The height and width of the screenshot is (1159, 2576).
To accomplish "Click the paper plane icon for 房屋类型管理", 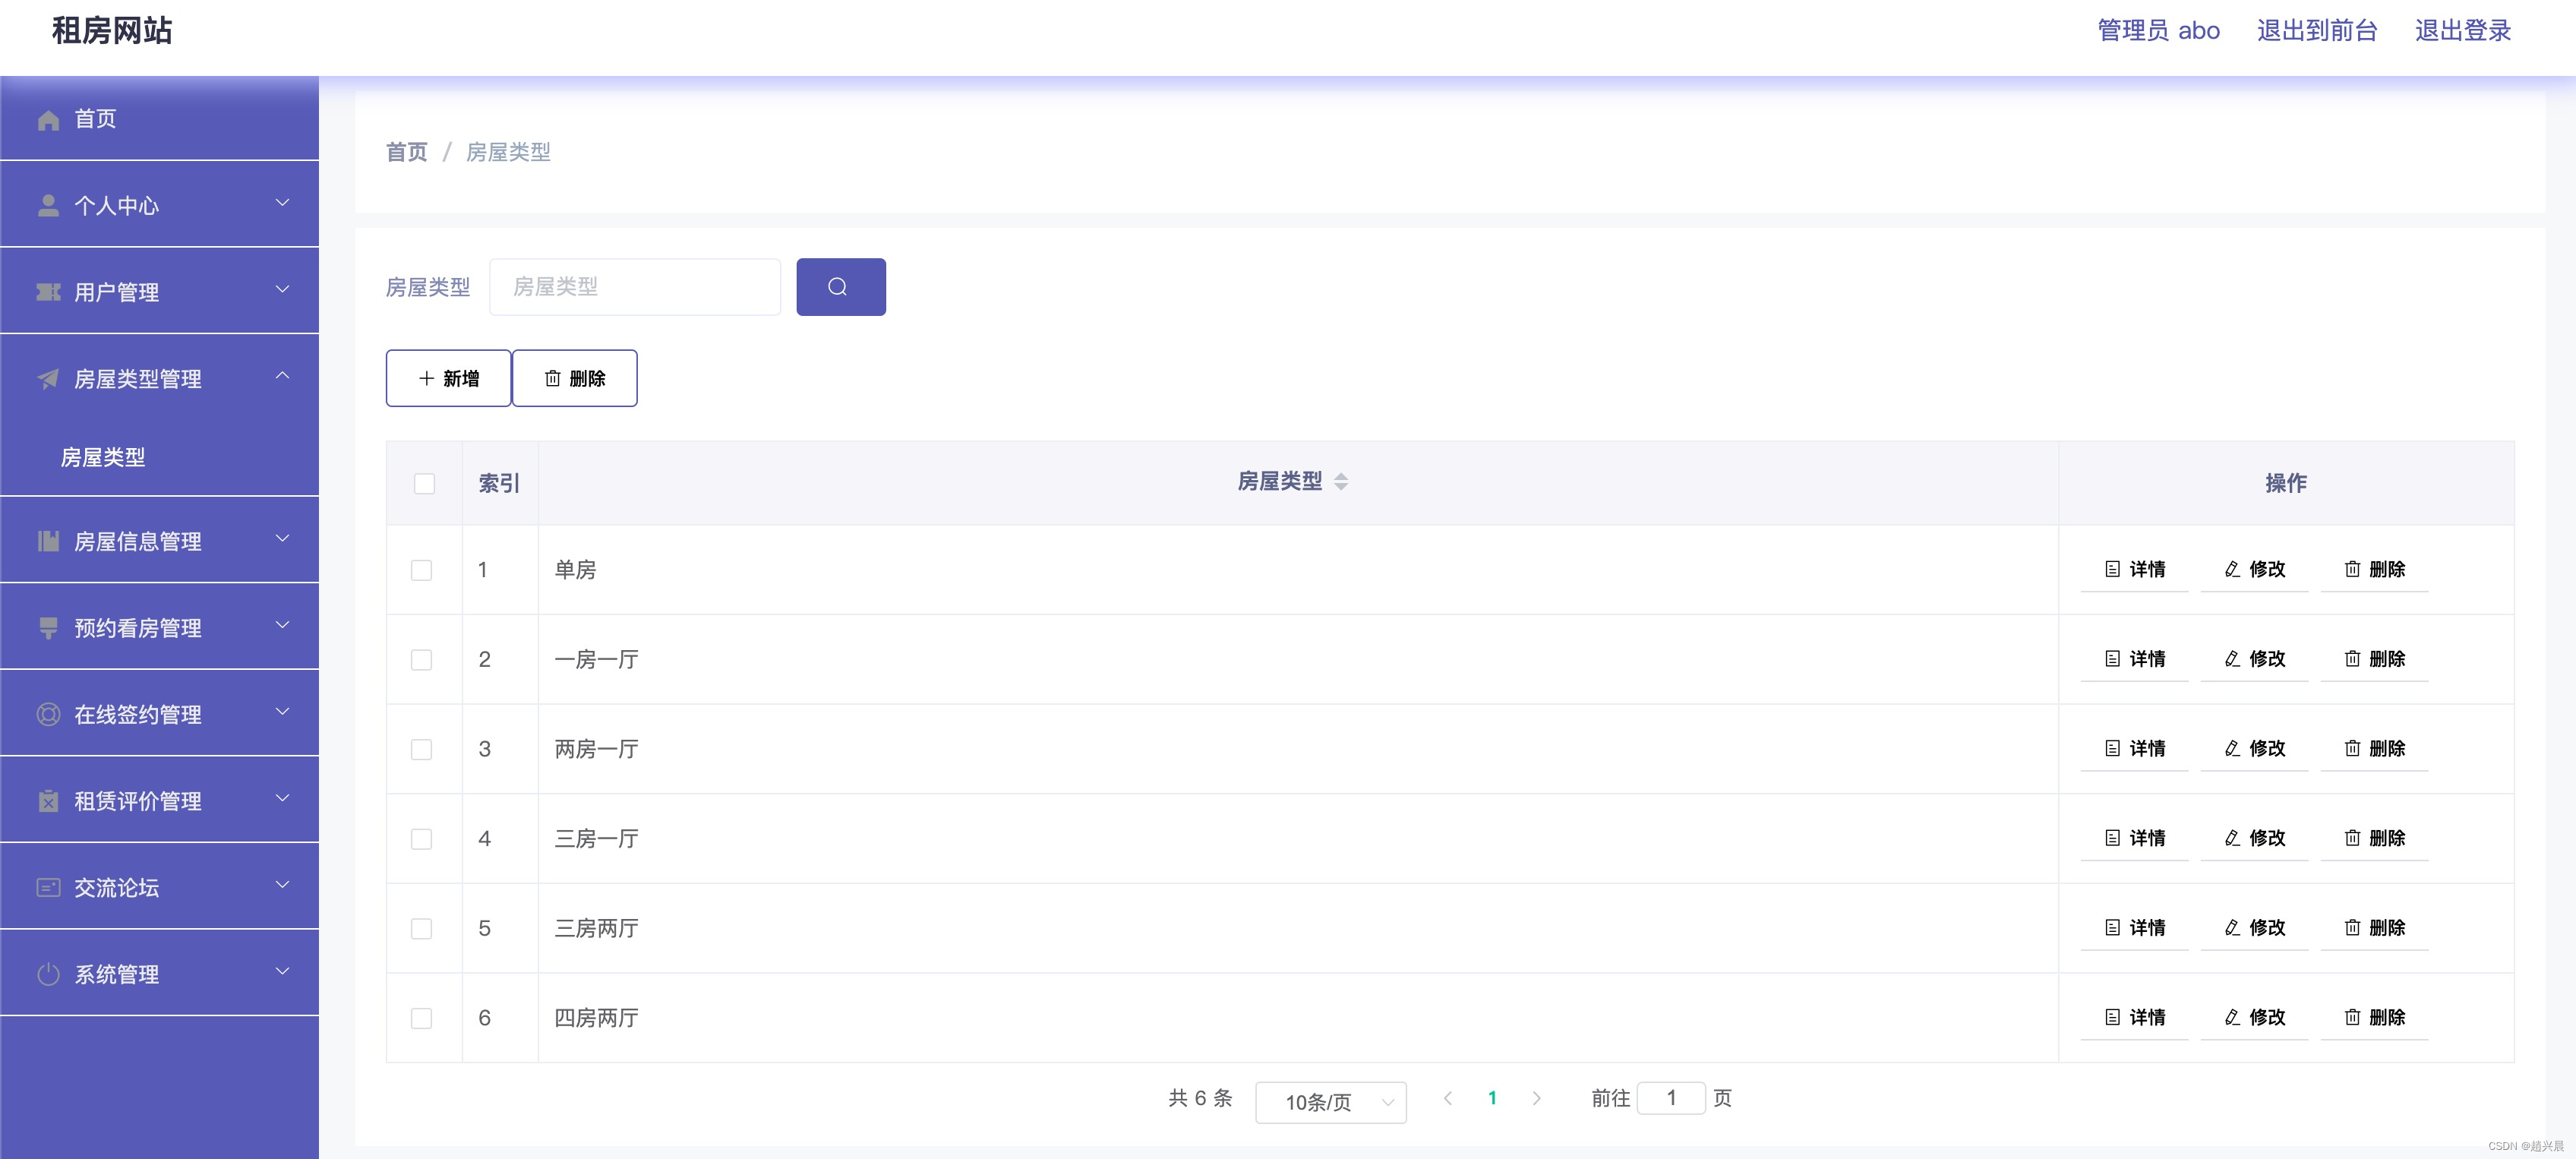I will pos(48,379).
